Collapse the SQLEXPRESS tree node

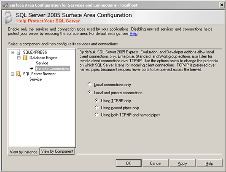pyautogui.click(x=13, y=52)
